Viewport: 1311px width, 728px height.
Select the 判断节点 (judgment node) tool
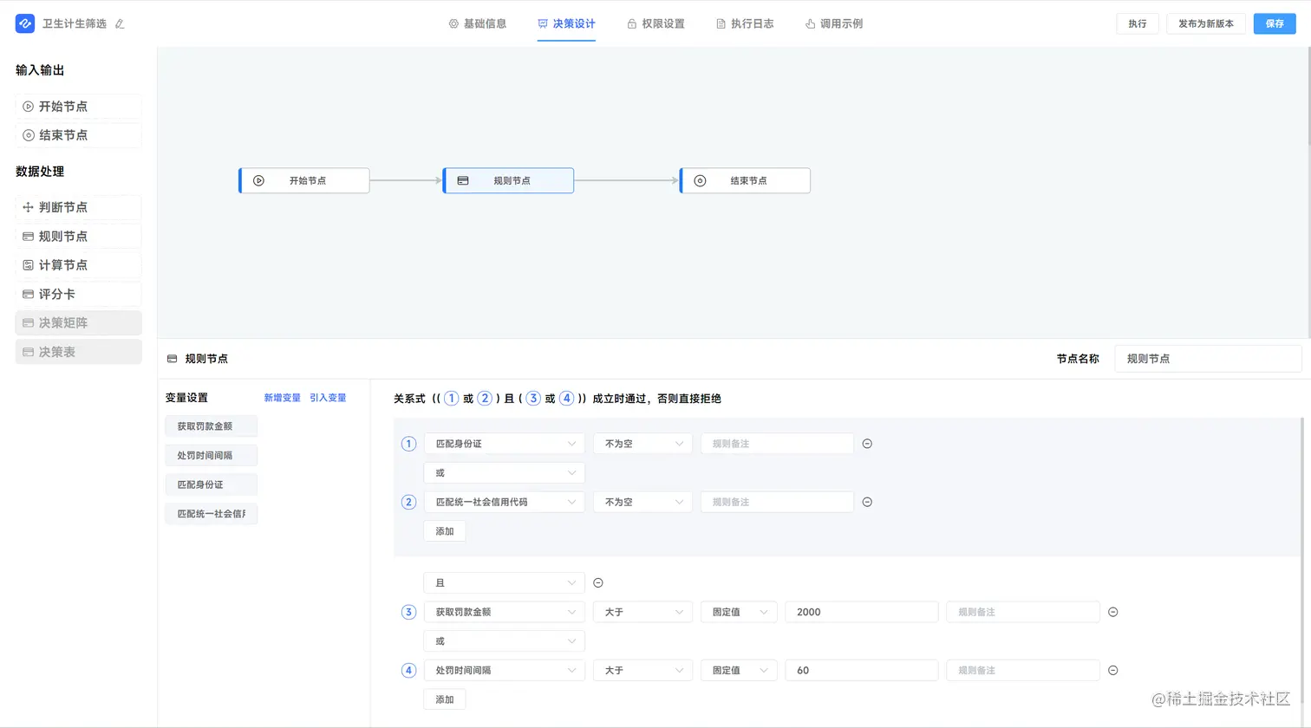tap(78, 207)
